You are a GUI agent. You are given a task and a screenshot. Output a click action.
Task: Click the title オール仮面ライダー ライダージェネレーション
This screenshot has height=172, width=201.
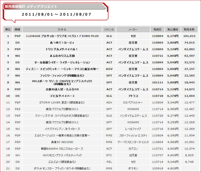[62, 63]
